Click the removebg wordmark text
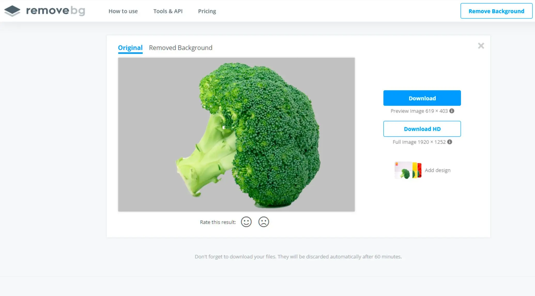Screen dimensions: 535x296 pos(56,11)
